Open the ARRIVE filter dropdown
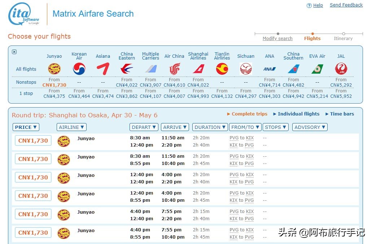 click(x=175, y=127)
